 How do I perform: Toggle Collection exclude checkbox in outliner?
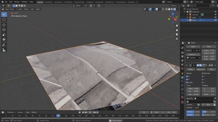(x=187, y=12)
